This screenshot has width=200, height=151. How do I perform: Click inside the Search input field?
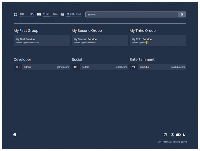[x=132, y=14]
